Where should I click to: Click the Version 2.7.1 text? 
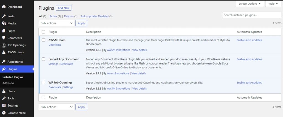[x=93, y=73]
